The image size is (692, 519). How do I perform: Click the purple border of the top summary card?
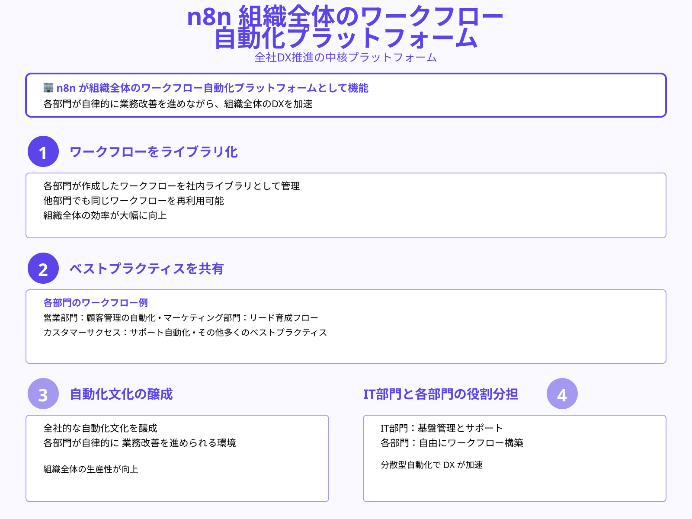click(x=346, y=74)
